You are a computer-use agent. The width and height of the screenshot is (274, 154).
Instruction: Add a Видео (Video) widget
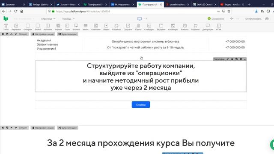pyautogui.click(x=106, y=27)
